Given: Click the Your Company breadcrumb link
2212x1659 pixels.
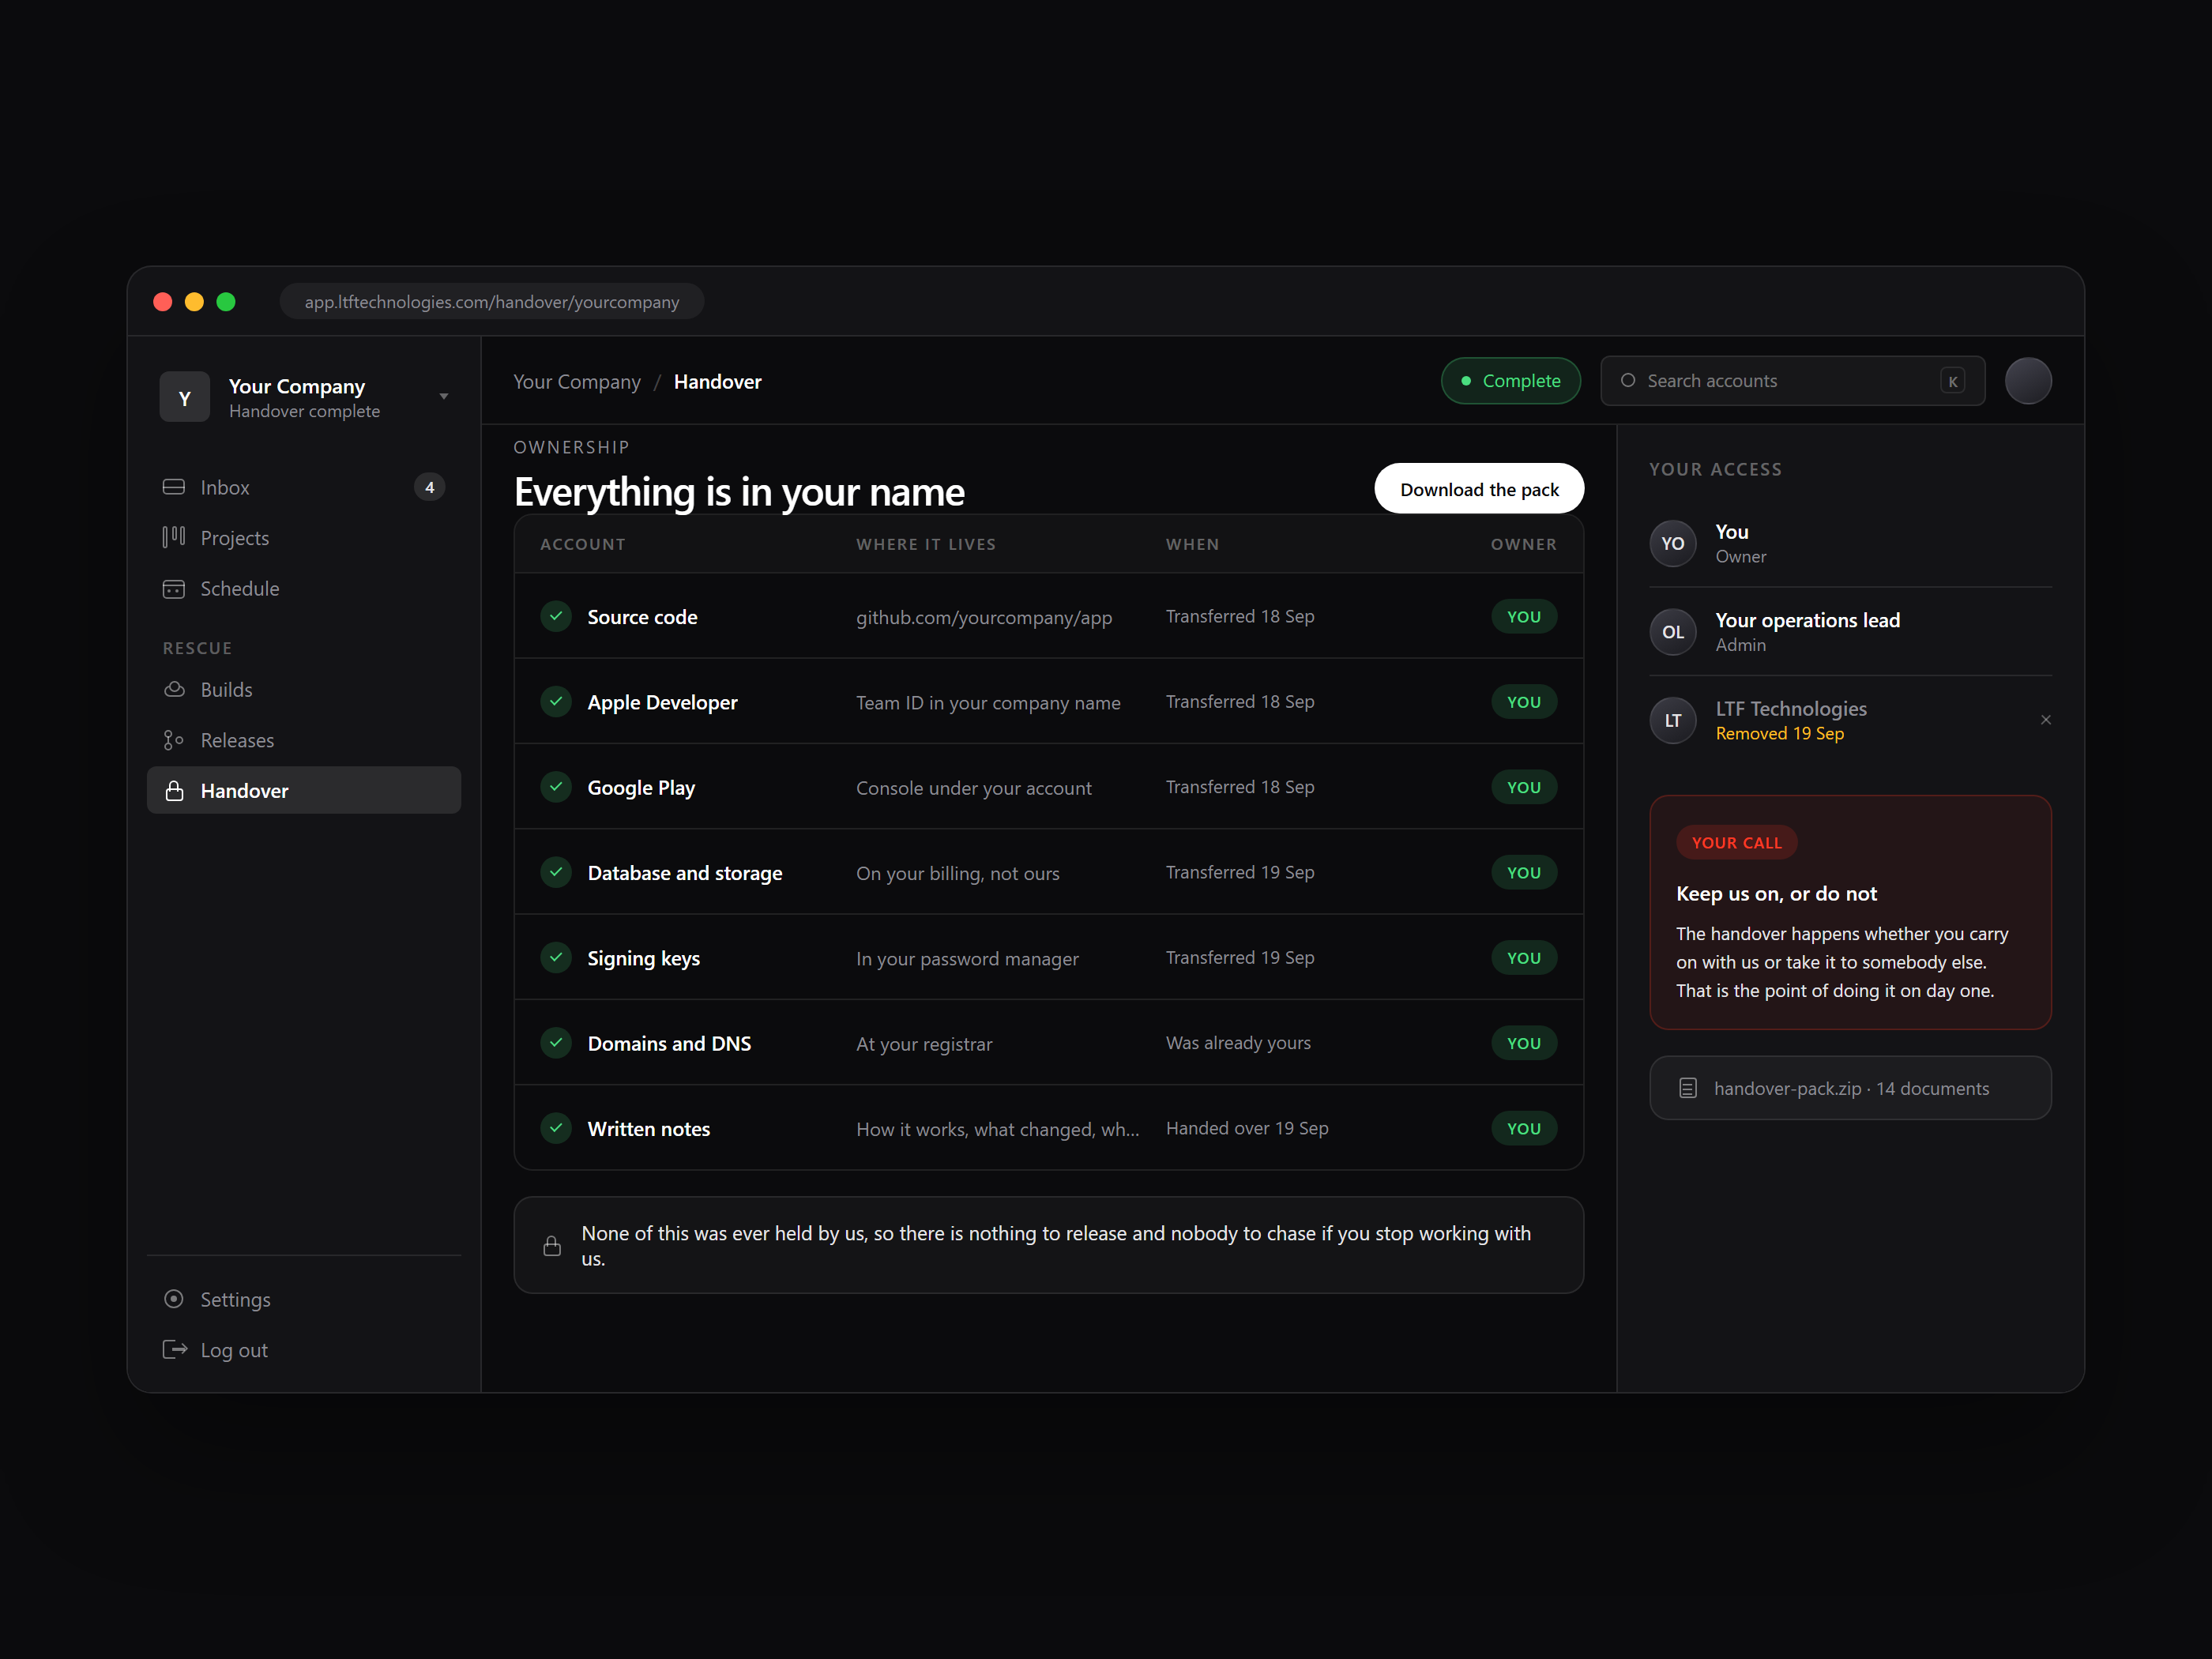Looking at the screenshot, I should 577,382.
